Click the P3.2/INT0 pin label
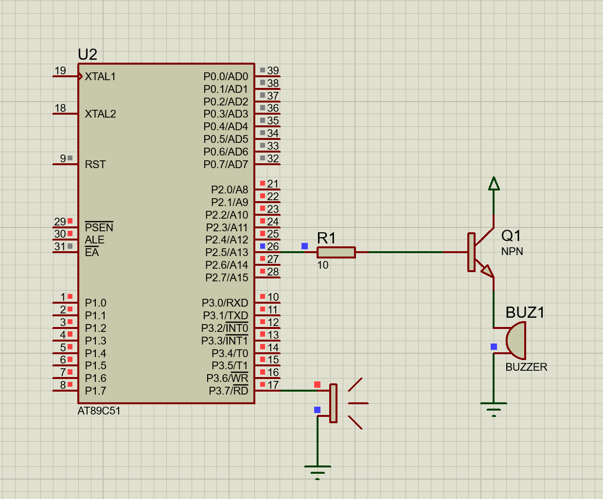Viewport: 603px width, 499px height. 225,328
